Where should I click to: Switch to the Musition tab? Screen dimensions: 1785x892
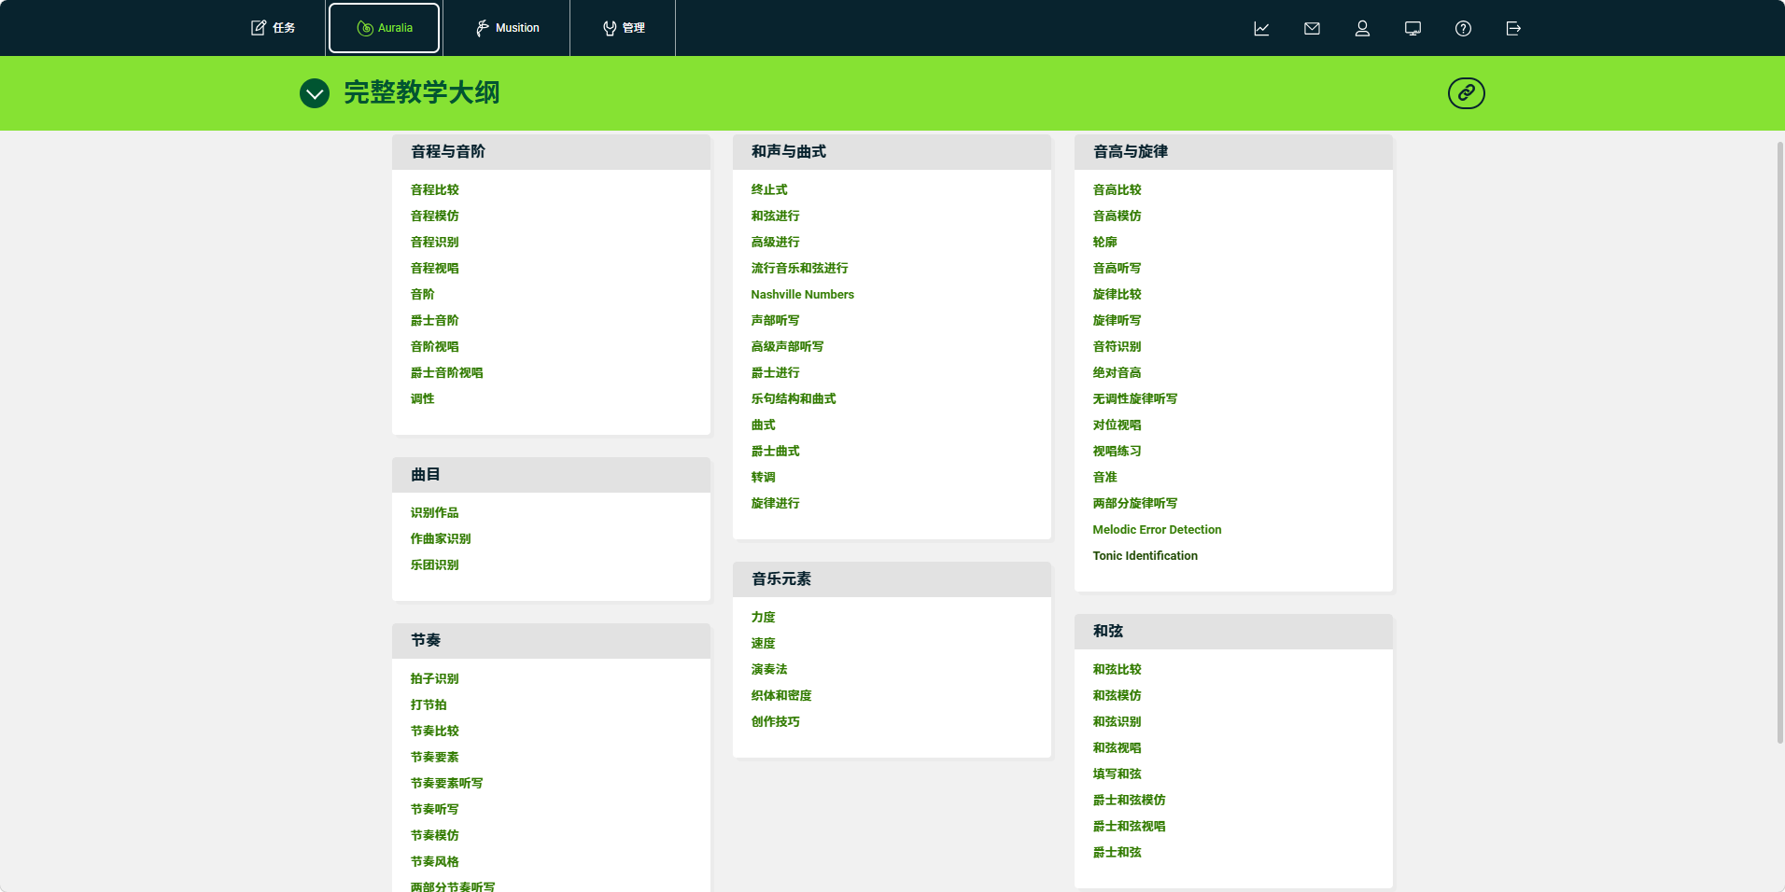(507, 28)
